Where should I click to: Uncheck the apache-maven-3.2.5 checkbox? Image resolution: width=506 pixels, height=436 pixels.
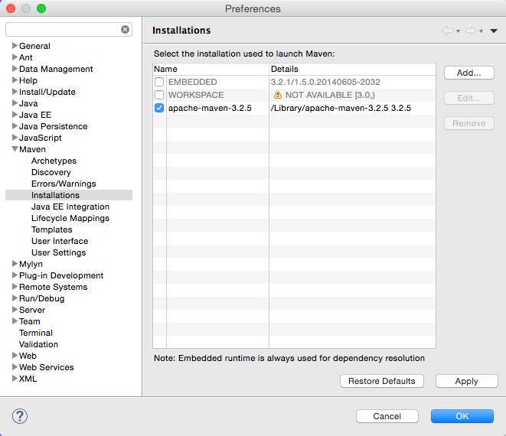click(x=159, y=108)
